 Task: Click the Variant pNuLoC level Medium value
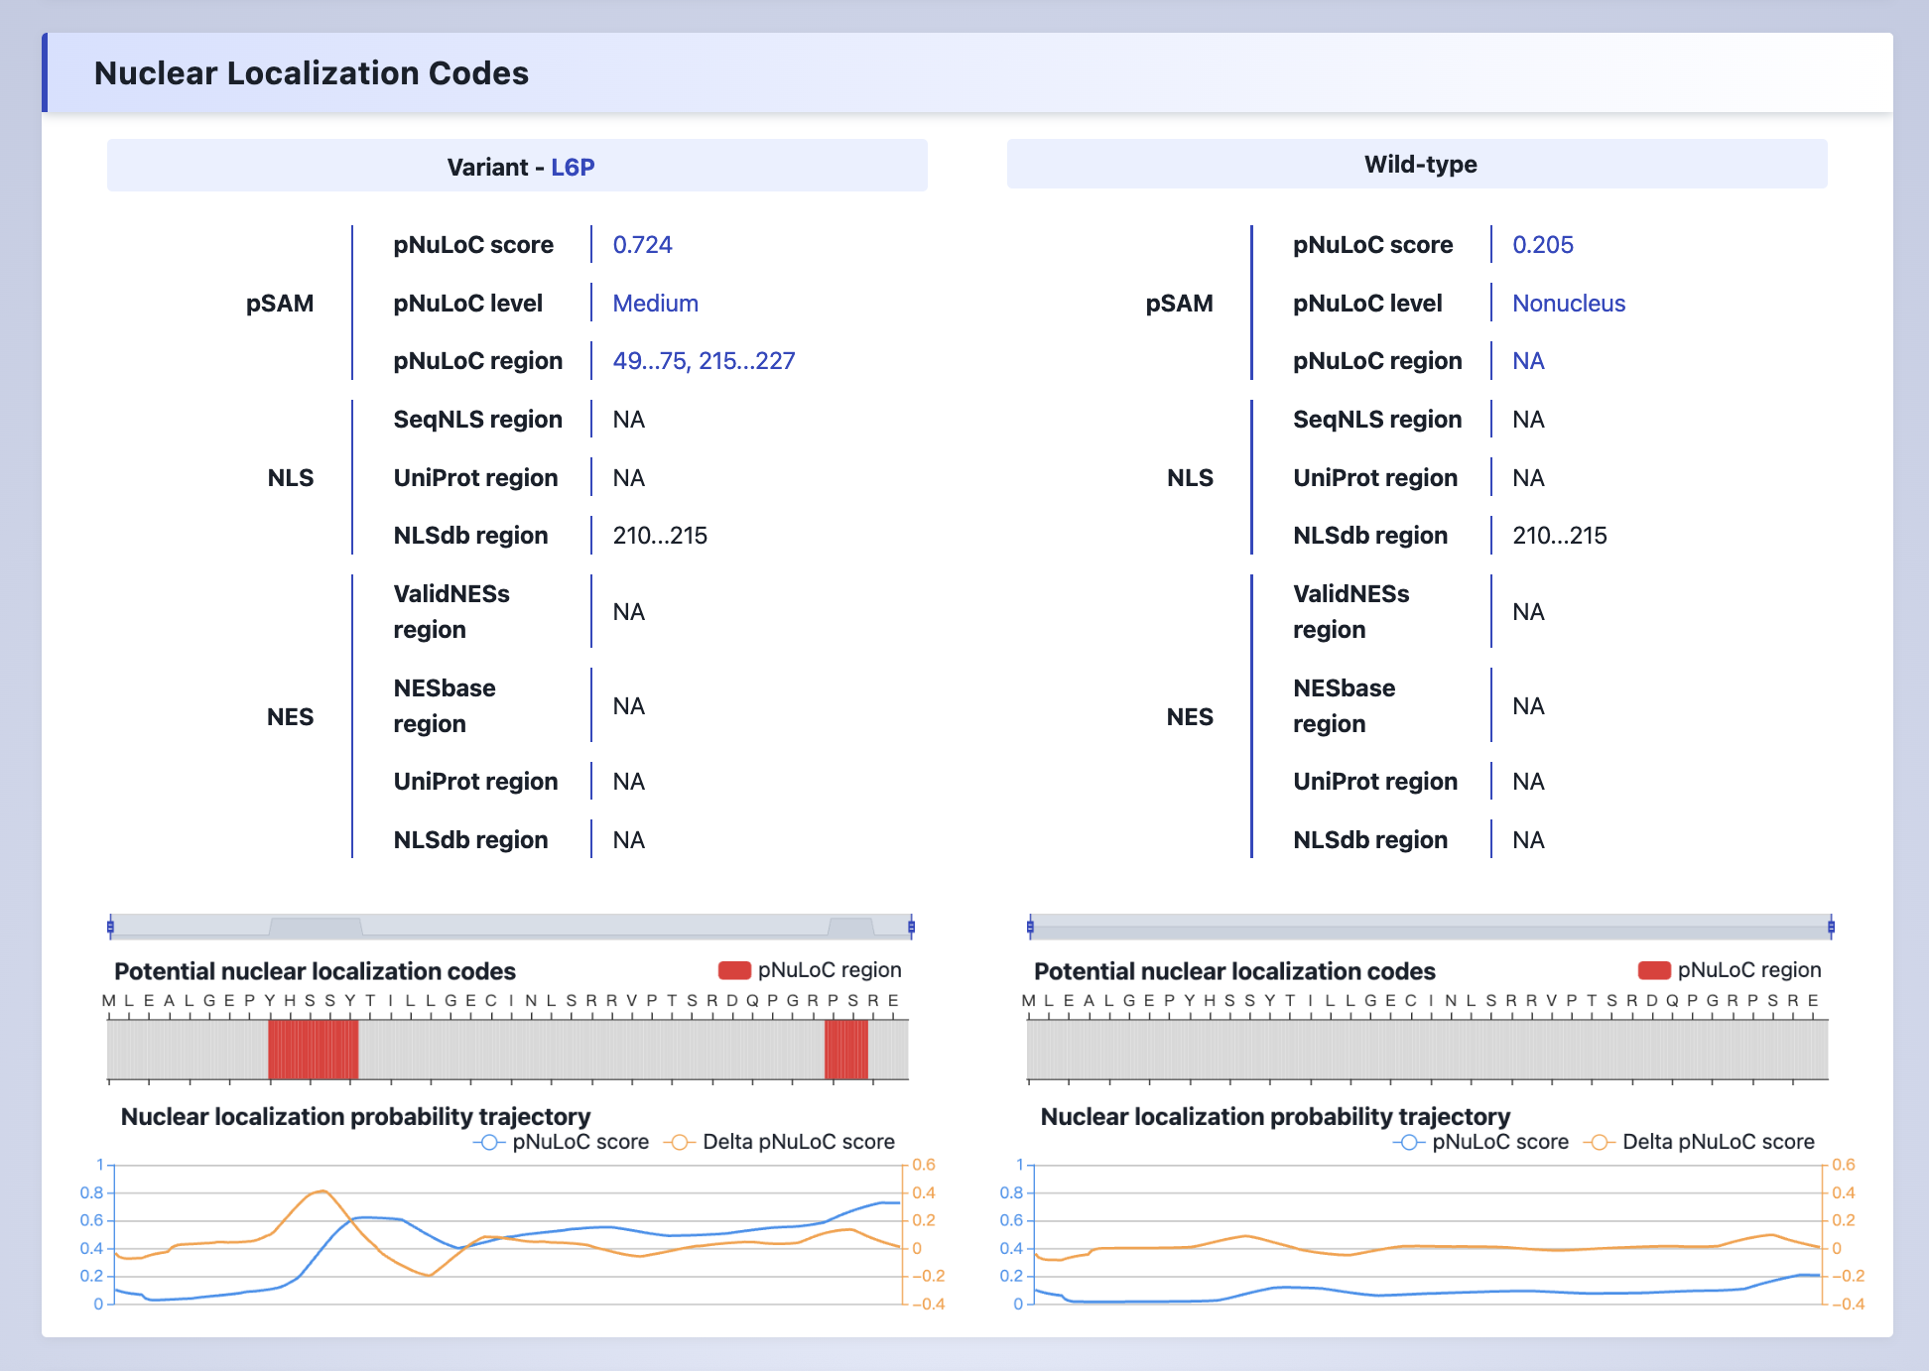click(x=655, y=304)
